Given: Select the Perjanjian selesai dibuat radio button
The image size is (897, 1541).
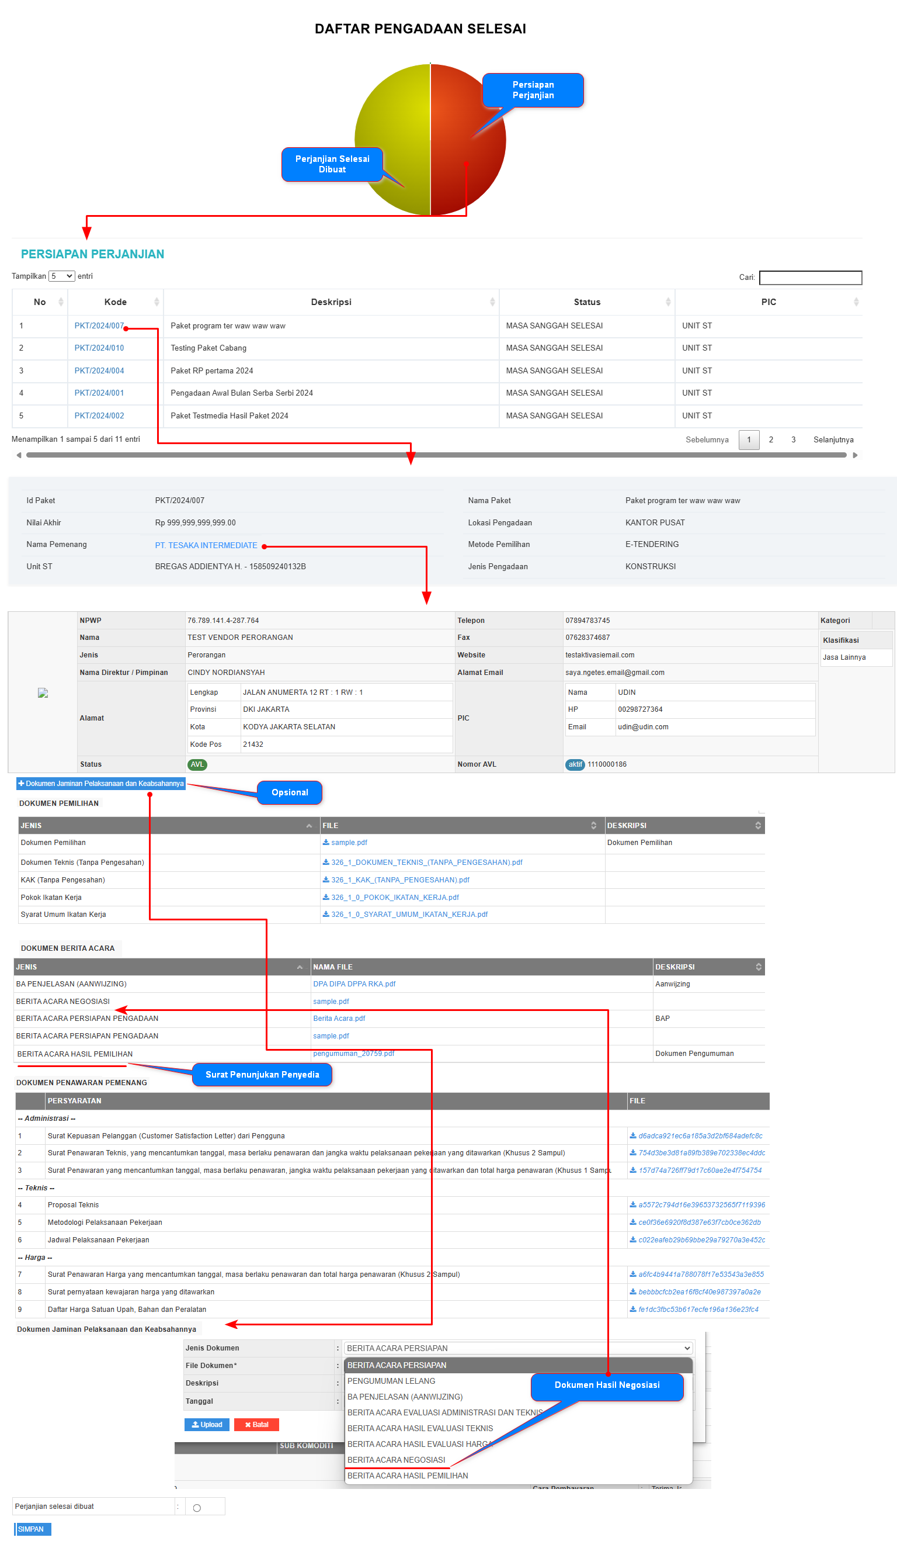Looking at the screenshot, I should (x=197, y=1508).
